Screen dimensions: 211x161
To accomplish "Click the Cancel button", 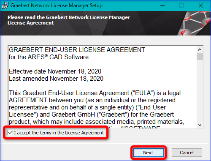I will 187,153.
